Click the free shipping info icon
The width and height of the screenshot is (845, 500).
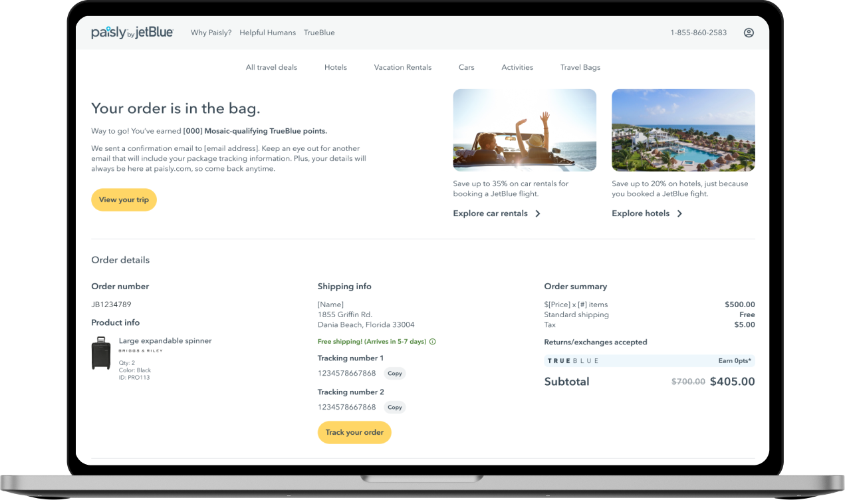433,342
